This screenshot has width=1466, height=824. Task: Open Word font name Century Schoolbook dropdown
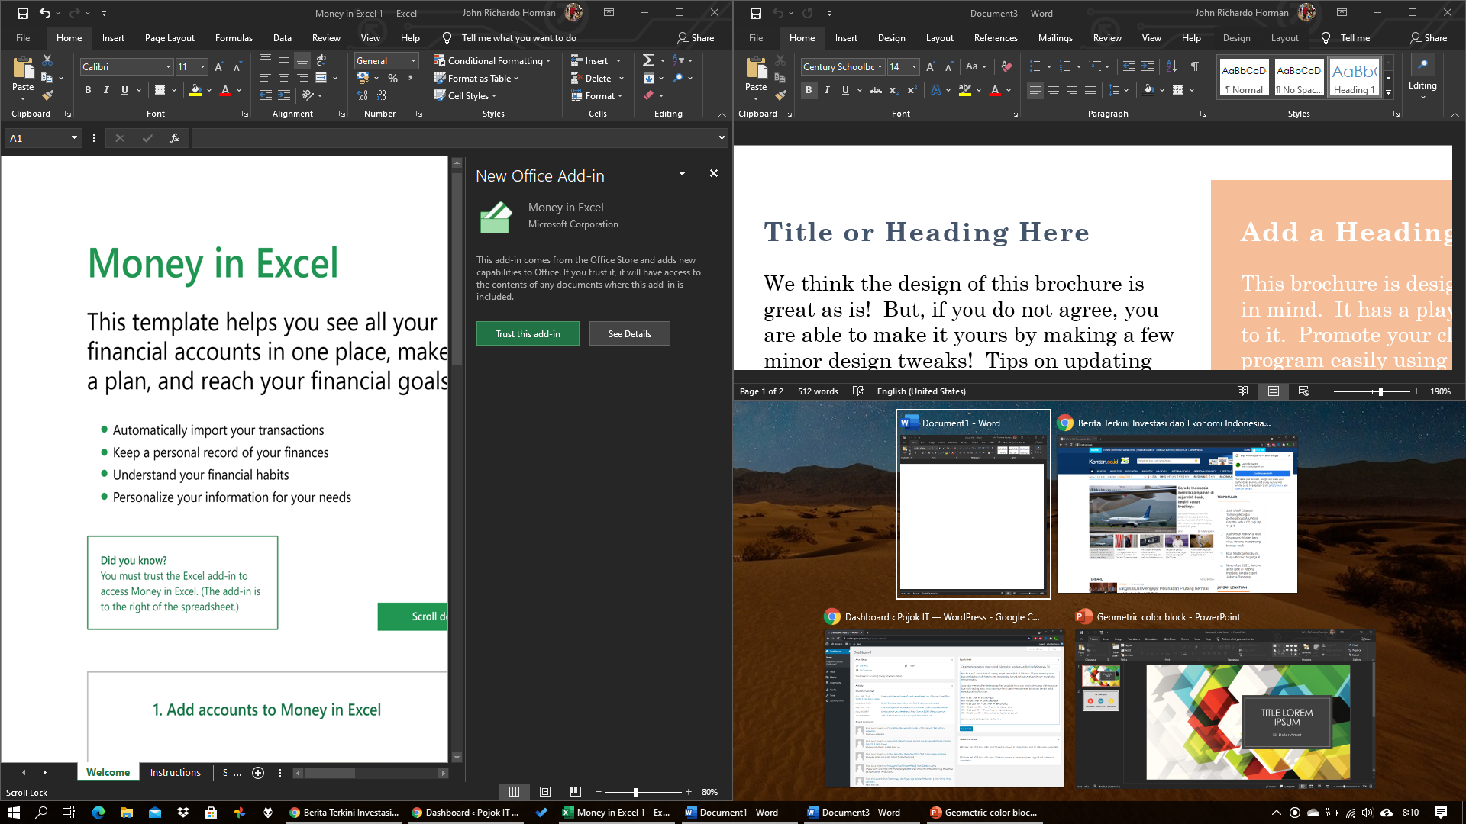(880, 67)
